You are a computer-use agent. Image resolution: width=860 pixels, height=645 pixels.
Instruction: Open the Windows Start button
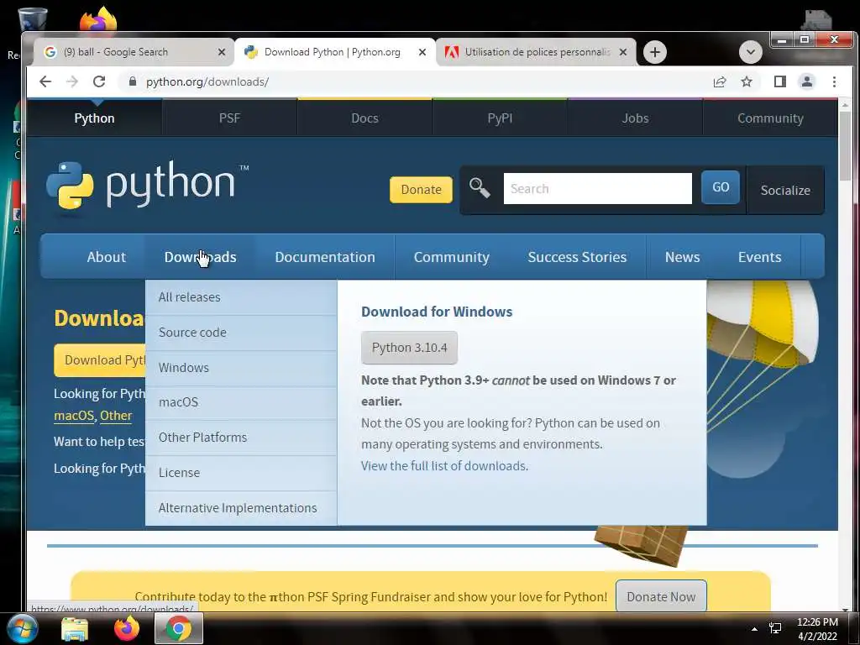[x=23, y=628]
